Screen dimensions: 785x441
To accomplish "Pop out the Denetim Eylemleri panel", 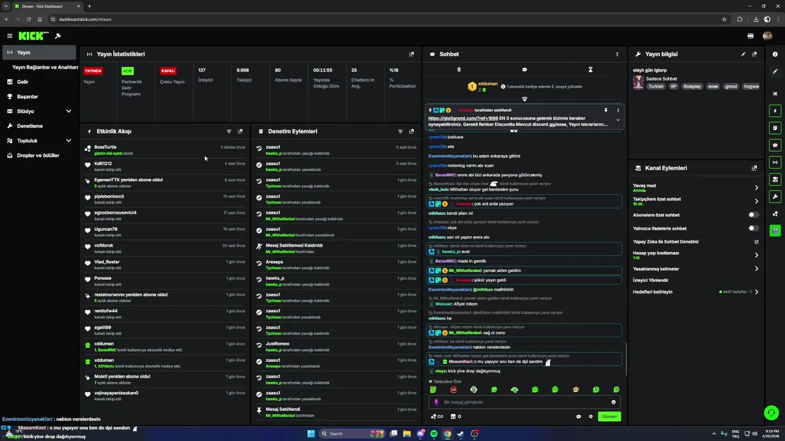I will pos(412,131).
